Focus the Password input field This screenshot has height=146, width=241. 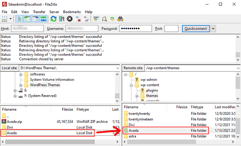(x=135, y=28)
